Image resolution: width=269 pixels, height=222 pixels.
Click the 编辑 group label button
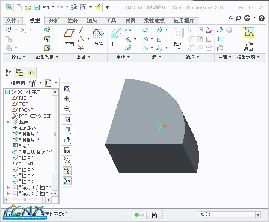click(192, 57)
